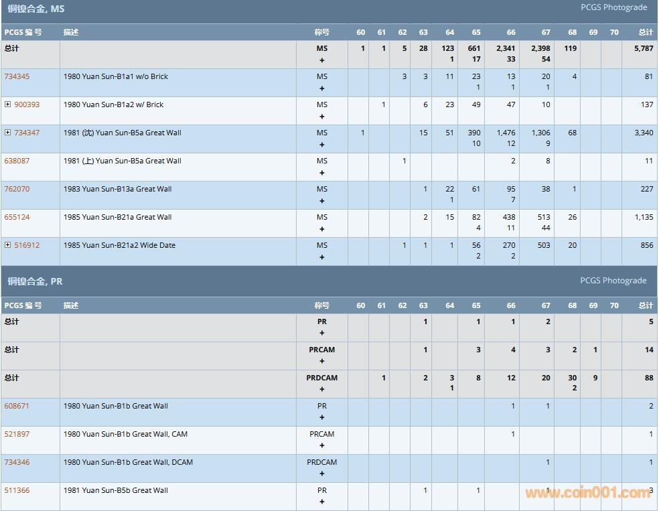Click the 描述 column header in MS table
Screen dimensions: 659x511
(71, 32)
